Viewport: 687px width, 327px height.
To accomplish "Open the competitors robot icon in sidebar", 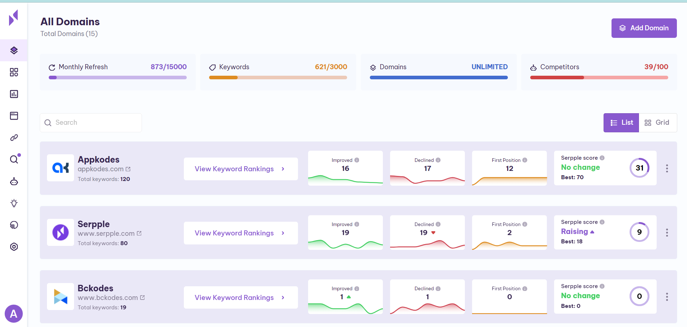I will coord(14,181).
